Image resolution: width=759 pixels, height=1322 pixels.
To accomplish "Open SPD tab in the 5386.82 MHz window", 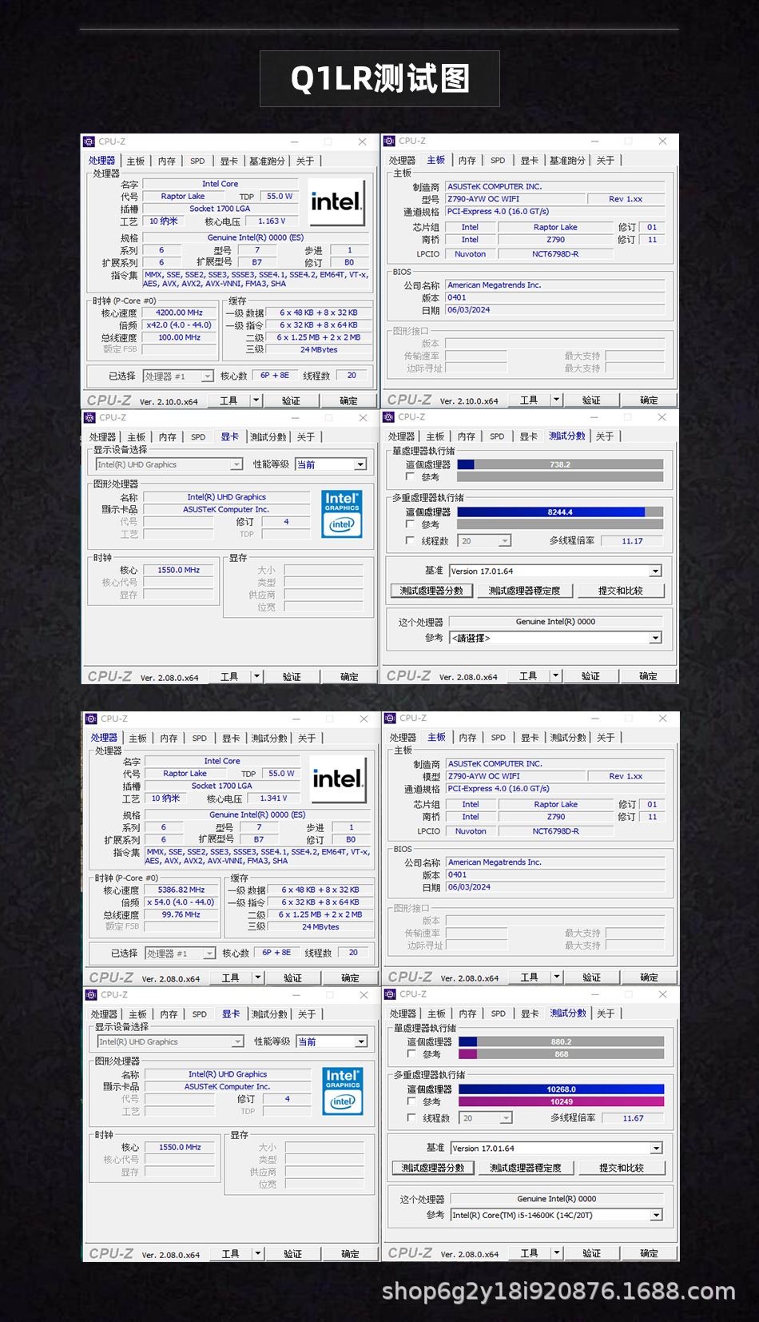I will (200, 738).
